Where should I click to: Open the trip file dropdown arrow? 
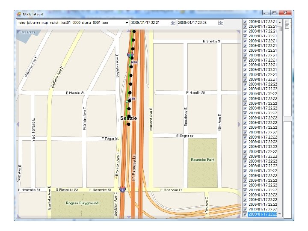127,23
